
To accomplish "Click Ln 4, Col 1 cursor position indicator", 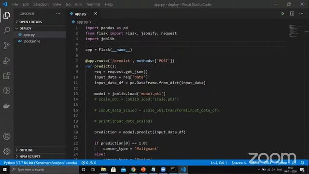I will click(219, 163).
